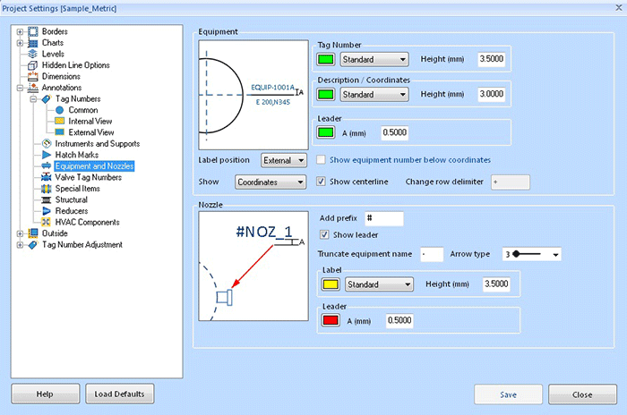Viewport: 627px width, 415px height.
Task: Click Nozzle Leader A (mm) field
Action: pyautogui.click(x=399, y=320)
